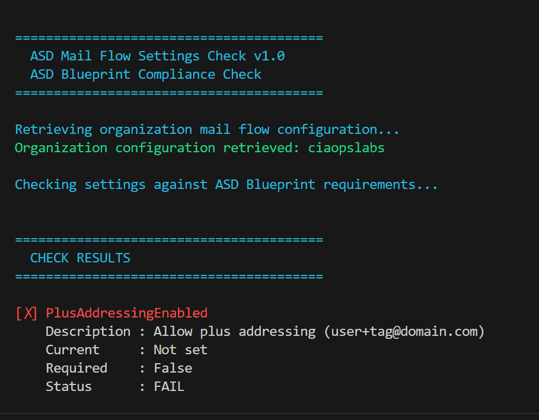Click the user+tag@domain.com example address

404,331
